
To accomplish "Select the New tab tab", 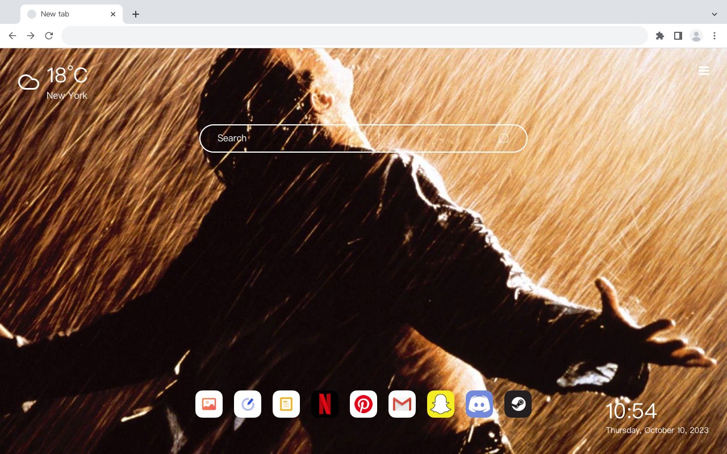I will click(x=72, y=14).
